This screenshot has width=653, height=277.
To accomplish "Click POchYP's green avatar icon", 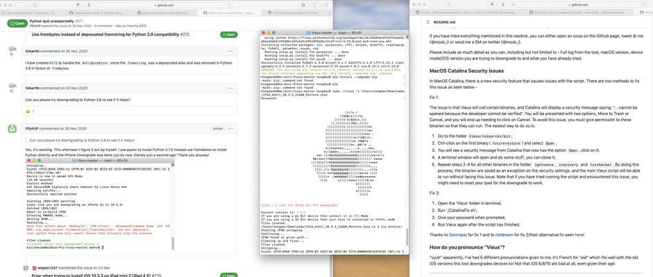I will point(12,128).
